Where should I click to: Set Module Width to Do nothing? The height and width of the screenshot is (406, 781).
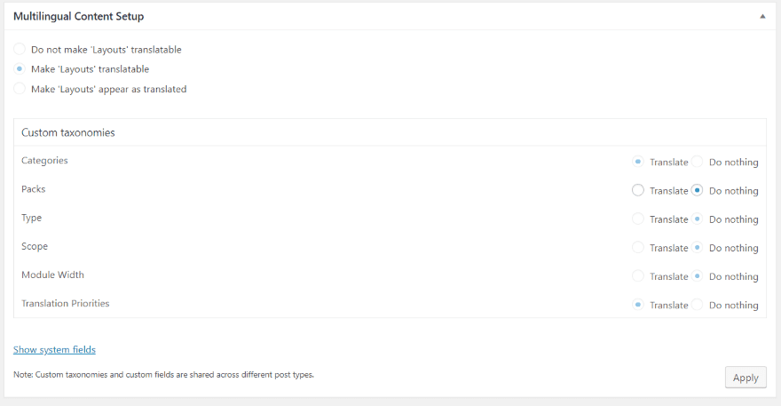(x=697, y=276)
